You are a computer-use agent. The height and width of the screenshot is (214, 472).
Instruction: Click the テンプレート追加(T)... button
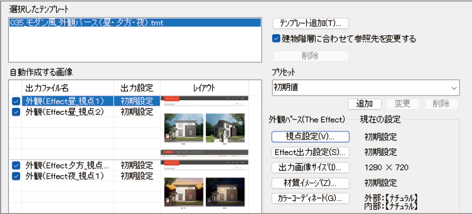pos(310,23)
